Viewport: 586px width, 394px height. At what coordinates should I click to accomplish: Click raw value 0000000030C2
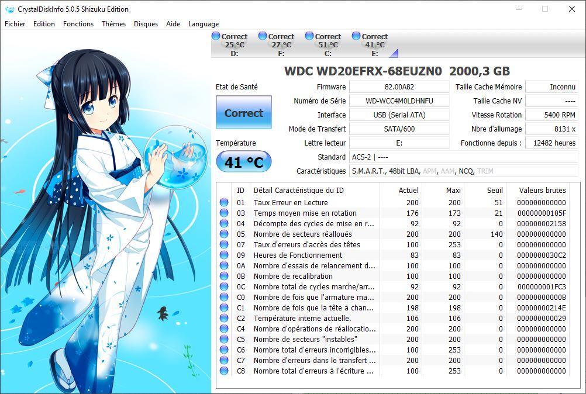542,255
